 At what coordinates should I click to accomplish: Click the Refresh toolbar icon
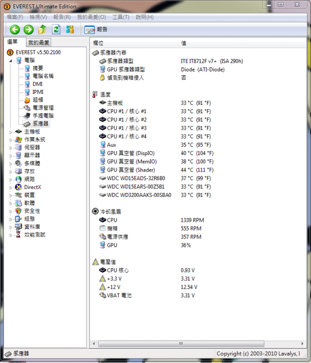point(56,30)
